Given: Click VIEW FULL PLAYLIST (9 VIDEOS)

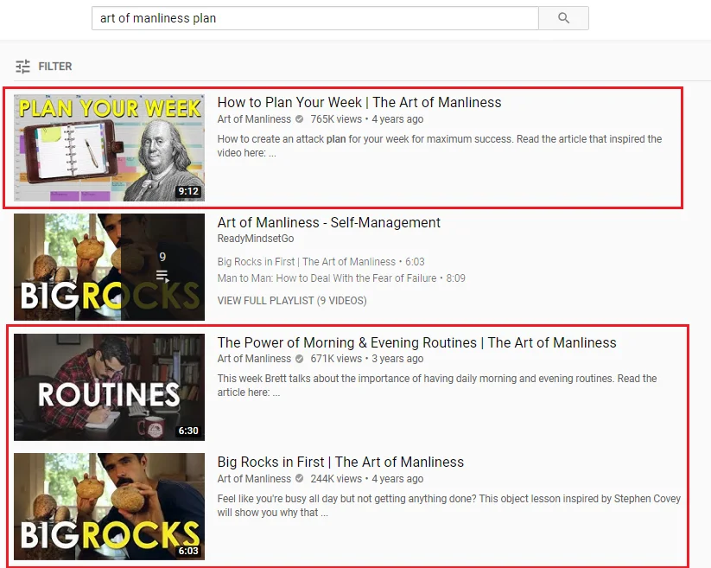Looking at the screenshot, I should (x=292, y=301).
